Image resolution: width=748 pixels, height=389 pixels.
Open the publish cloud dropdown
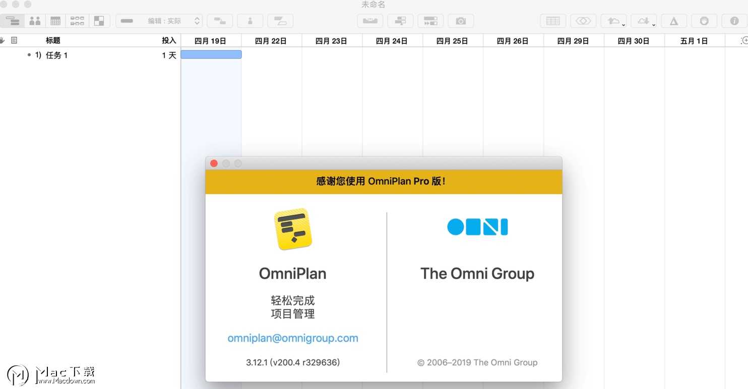tap(613, 21)
